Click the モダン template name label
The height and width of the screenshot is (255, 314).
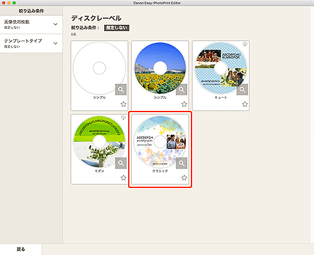coord(99,171)
